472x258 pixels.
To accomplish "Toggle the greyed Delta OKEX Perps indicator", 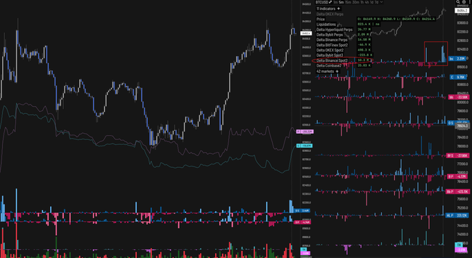I will click(x=330, y=14).
